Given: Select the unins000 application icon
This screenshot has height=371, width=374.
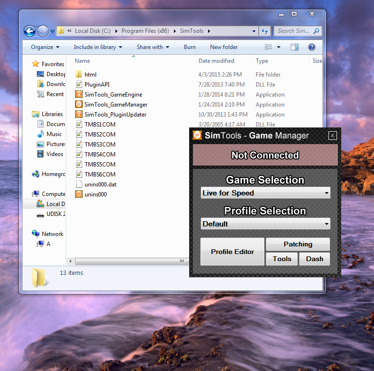Looking at the screenshot, I should pyautogui.click(x=79, y=195).
